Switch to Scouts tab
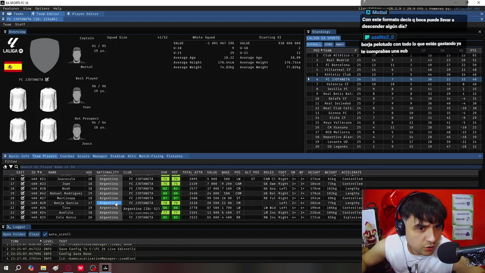485x273 pixels. click(x=83, y=156)
